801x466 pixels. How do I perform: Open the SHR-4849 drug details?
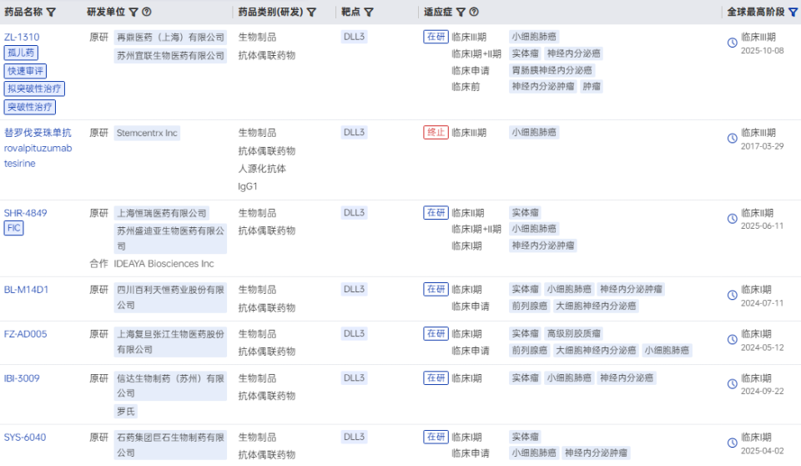[x=26, y=213]
